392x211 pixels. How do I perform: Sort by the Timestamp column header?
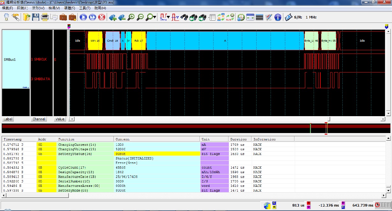[x=19, y=139]
